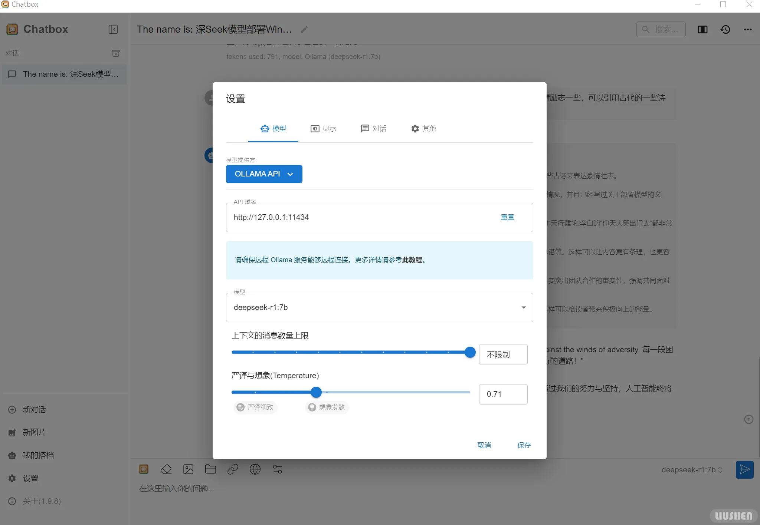The width and height of the screenshot is (760, 525).
Task: Click the history icon in the top bar
Action: point(725,29)
